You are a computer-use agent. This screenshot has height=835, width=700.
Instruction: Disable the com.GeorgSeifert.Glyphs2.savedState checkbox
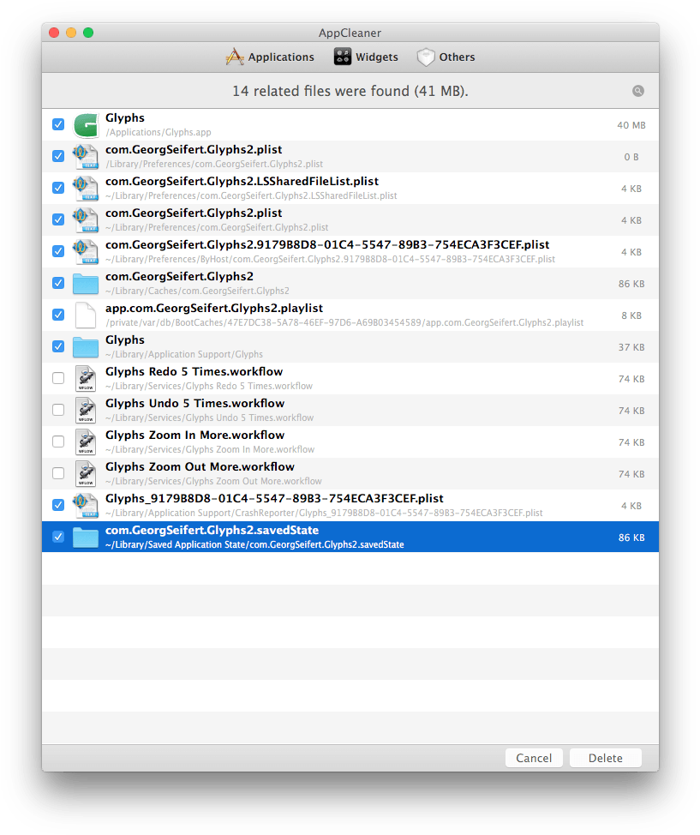point(57,536)
